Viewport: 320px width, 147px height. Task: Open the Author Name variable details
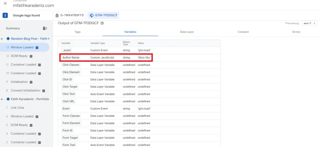pos(71,58)
